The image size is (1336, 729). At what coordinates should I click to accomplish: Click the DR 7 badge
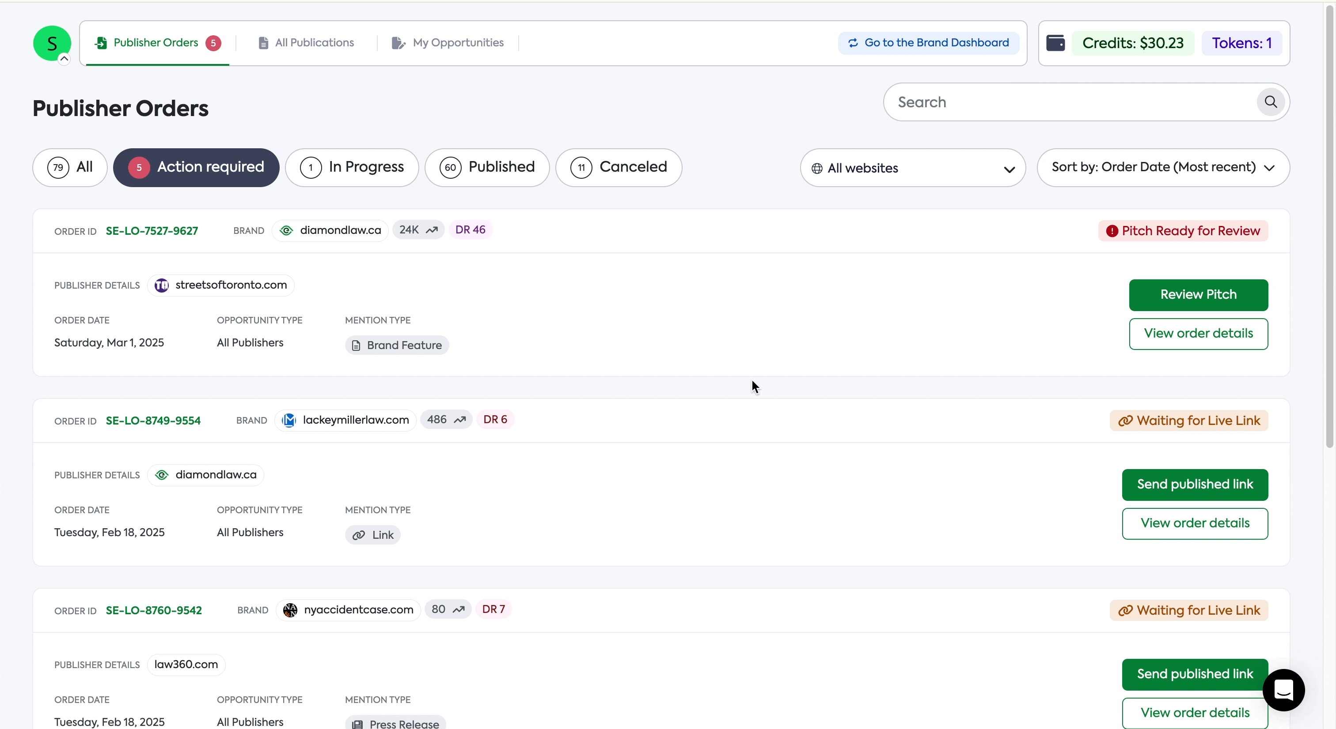click(494, 609)
